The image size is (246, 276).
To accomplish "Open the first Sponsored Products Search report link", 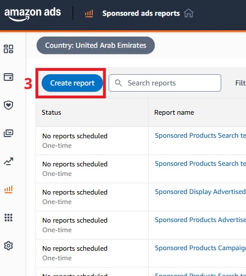I will coord(200,135).
